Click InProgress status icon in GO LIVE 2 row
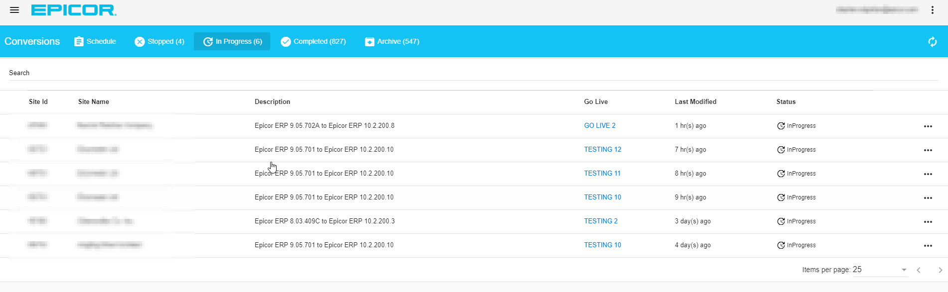This screenshot has height=292, width=948. pyautogui.click(x=781, y=126)
